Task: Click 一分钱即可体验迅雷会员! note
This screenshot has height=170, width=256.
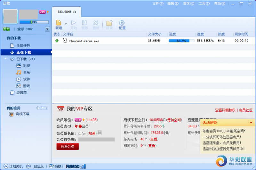Action: pyautogui.click(x=222, y=137)
